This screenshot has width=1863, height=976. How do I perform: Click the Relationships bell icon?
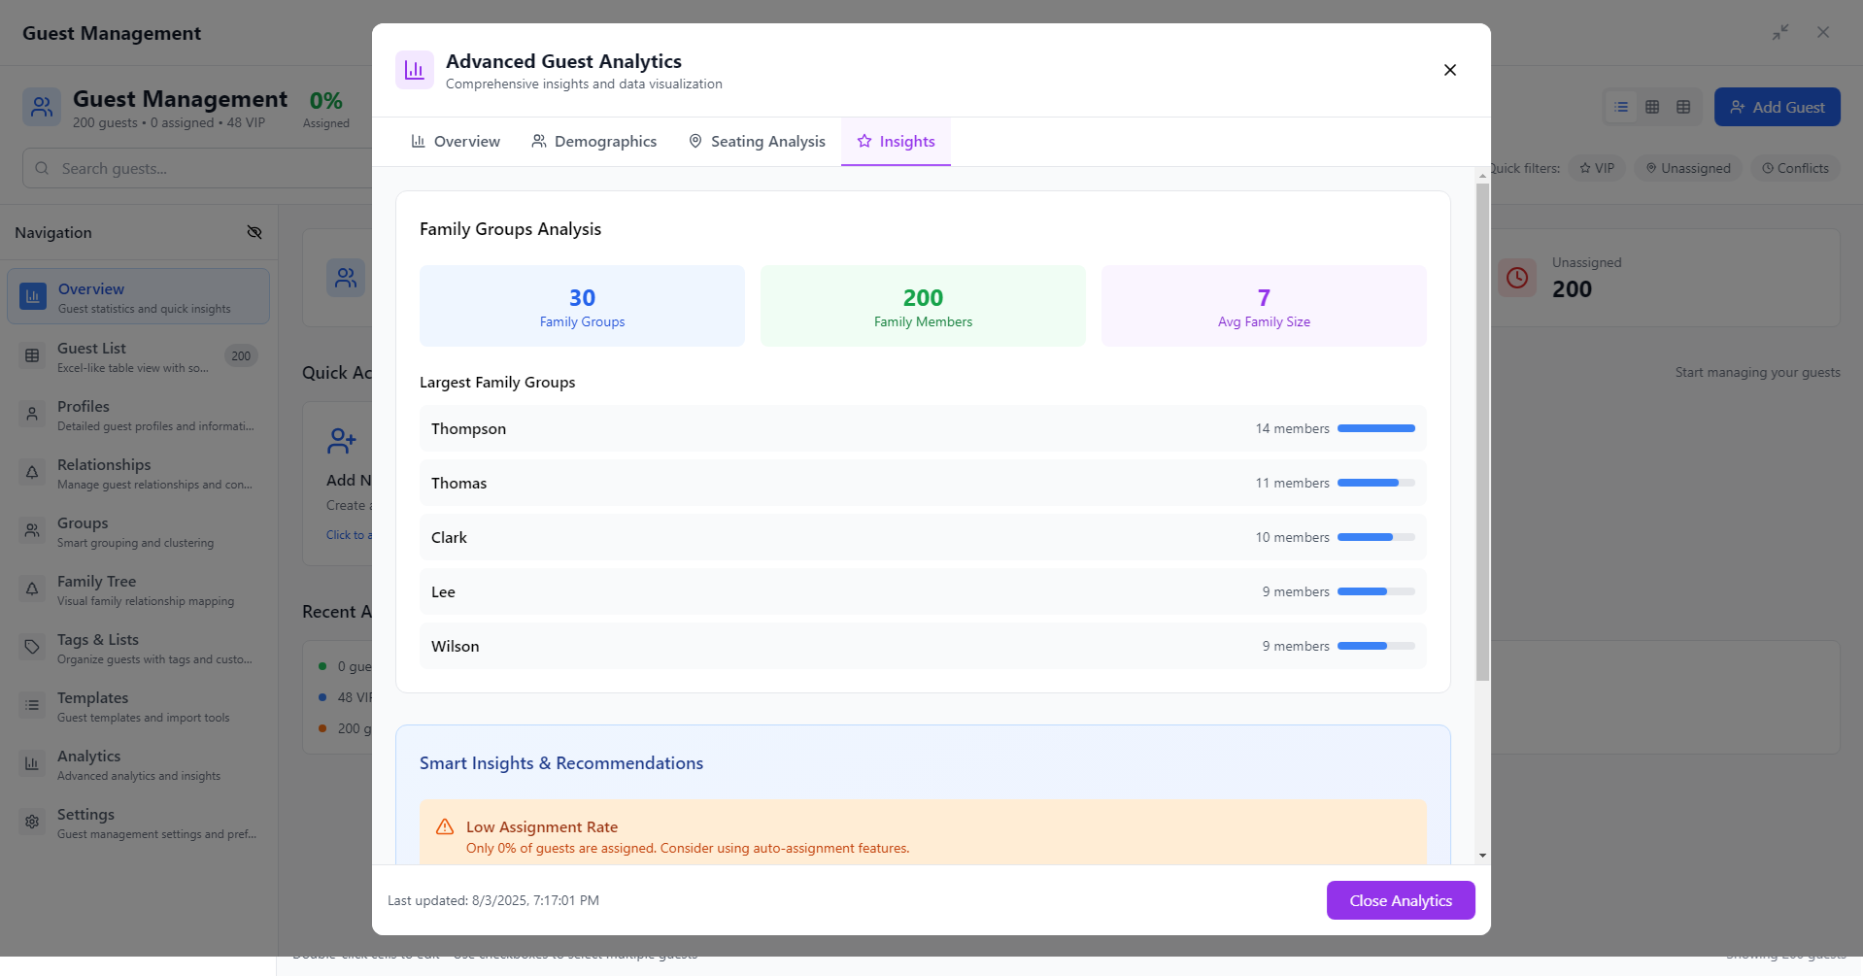pos(32,472)
